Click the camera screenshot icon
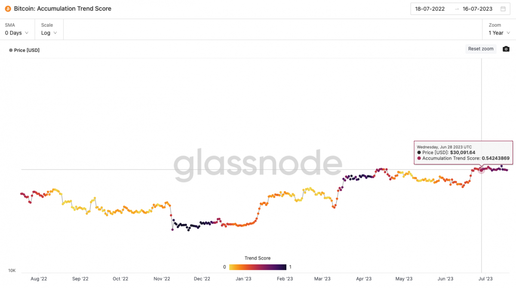Viewport: 516px width, 288px height. point(506,49)
